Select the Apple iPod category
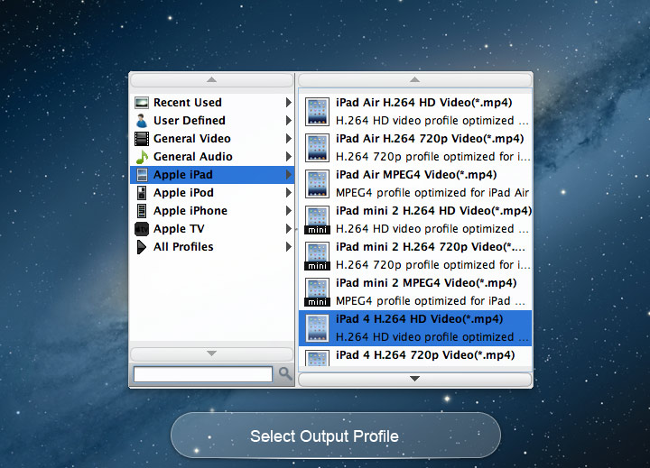Image resolution: width=650 pixels, height=468 pixels. pos(212,193)
